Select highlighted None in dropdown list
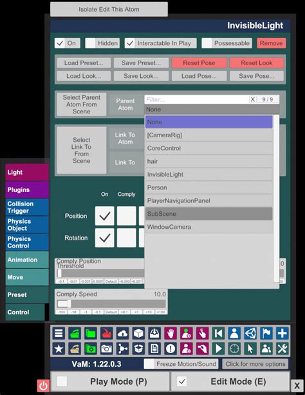Screen dimensions: 305x395 [x=209, y=122]
